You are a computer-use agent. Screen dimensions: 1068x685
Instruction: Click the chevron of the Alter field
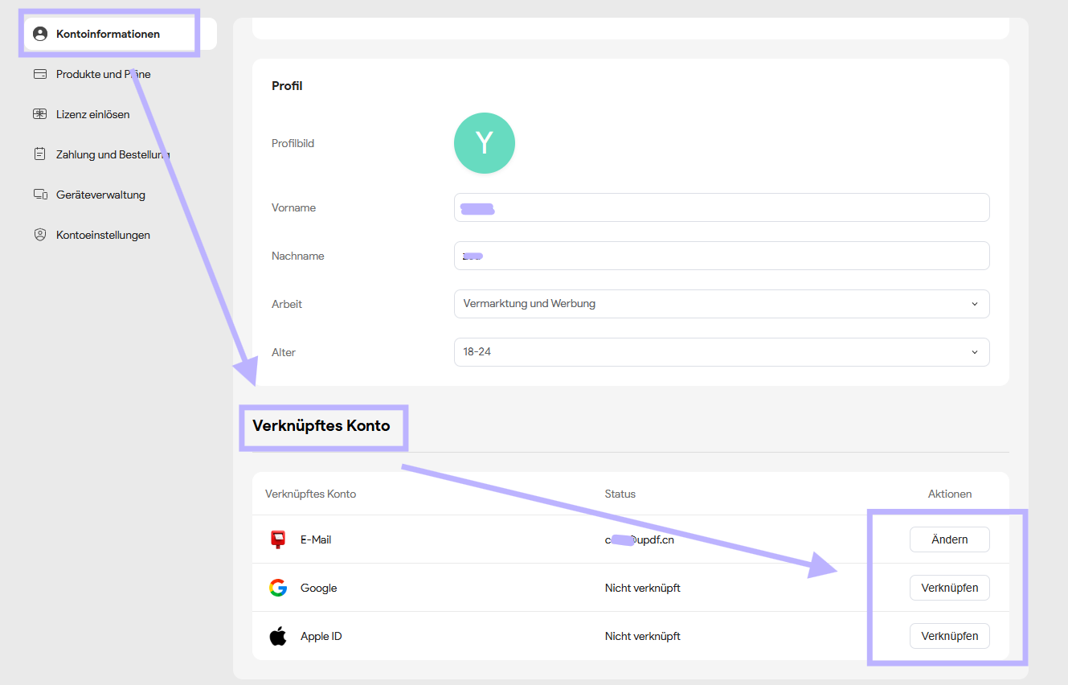(975, 352)
